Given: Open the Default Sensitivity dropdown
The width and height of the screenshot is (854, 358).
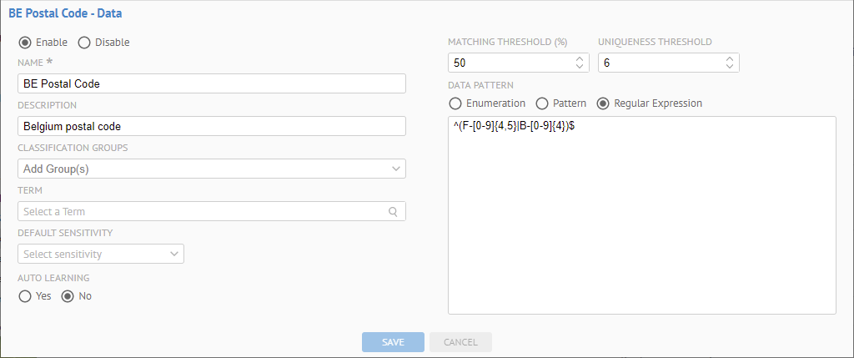Looking at the screenshot, I should pos(100,254).
